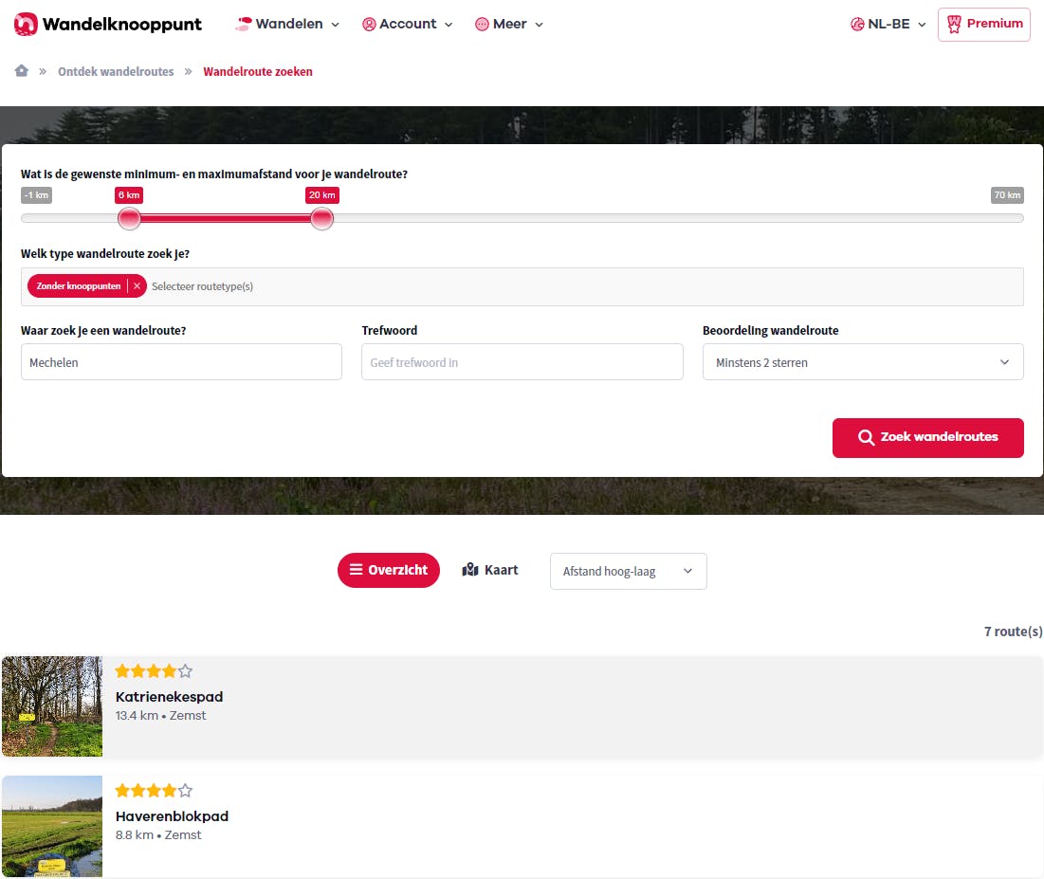
Task: Switch view to Kaart
Action: click(x=490, y=569)
